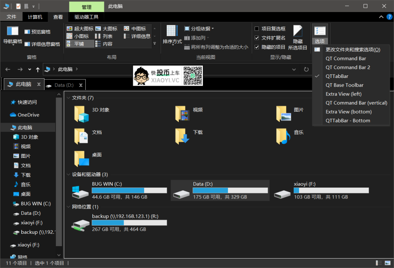Screen dimensions: 394x268
Task: Open recent locations dropdown arrow
Action: (30, 70)
